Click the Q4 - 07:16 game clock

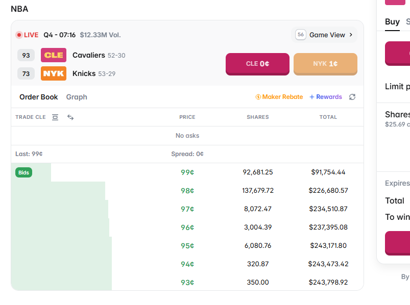pos(59,35)
